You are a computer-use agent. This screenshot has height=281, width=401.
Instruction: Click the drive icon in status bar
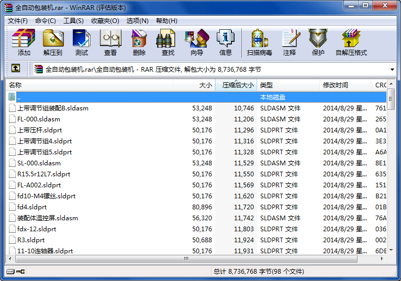[10, 272]
